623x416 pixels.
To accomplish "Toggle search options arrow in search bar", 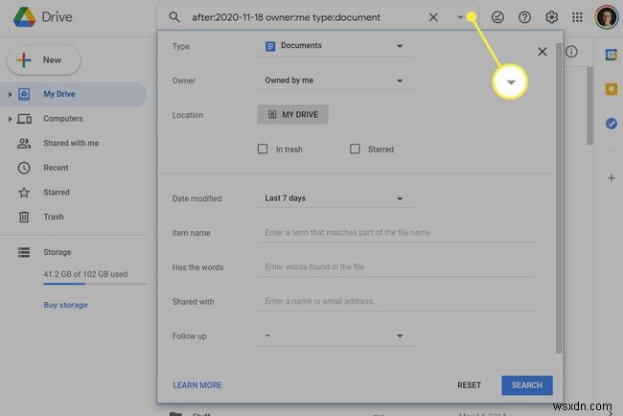I will pyautogui.click(x=460, y=17).
